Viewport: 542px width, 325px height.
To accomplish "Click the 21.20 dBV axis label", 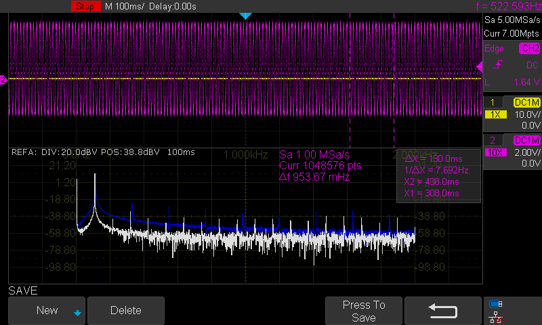I will [x=62, y=166].
